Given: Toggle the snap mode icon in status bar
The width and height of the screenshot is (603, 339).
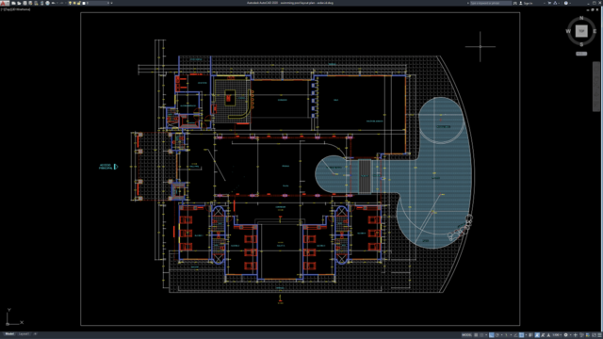Looking at the screenshot, I should [481, 335].
